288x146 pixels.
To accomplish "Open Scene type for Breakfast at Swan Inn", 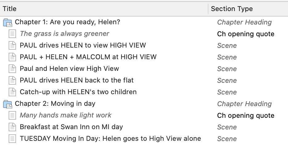I will (x=227, y=127).
